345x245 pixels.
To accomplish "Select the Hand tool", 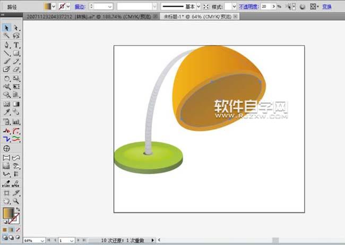I will click(x=6, y=201).
